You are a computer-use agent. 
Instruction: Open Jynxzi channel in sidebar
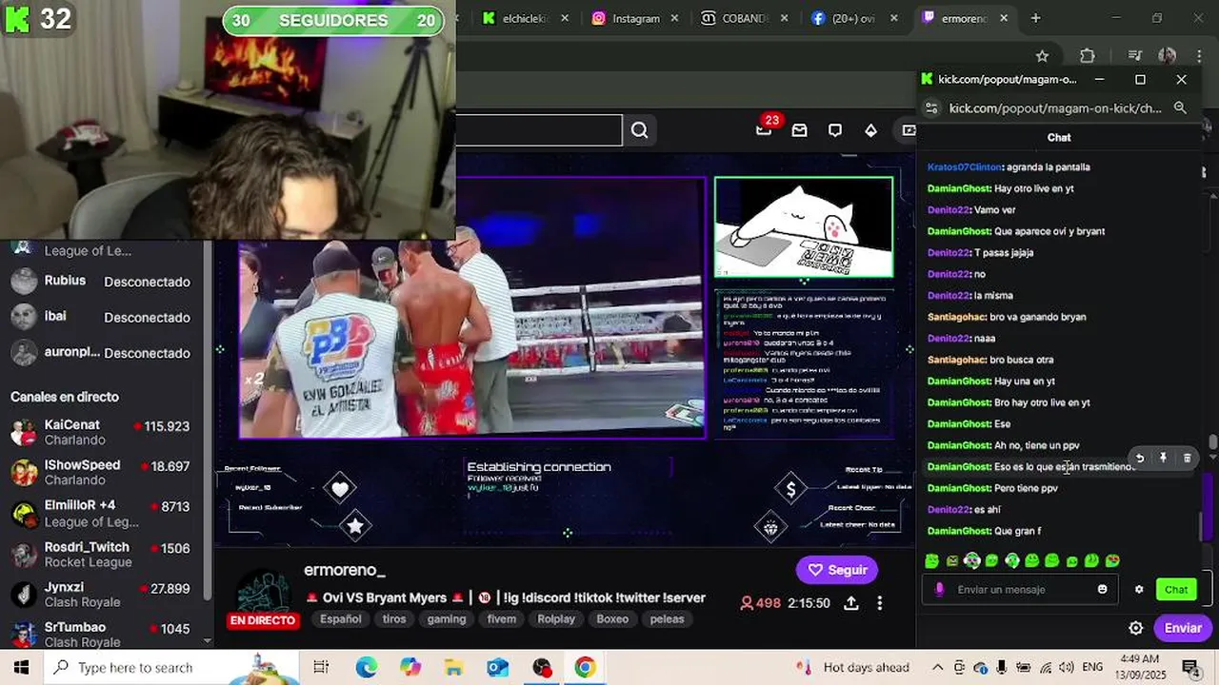tap(101, 594)
